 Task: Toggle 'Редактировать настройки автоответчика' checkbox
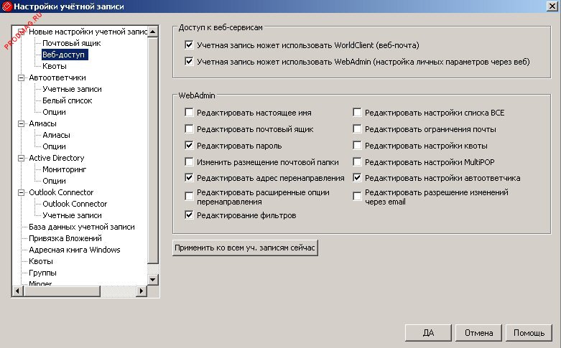(357, 178)
